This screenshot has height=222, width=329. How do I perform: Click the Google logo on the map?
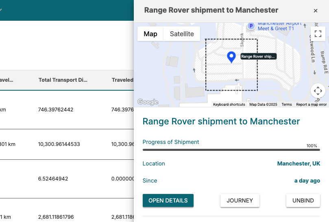point(148,102)
